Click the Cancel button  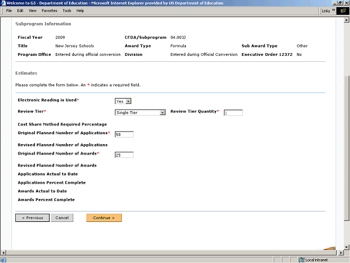click(x=62, y=218)
